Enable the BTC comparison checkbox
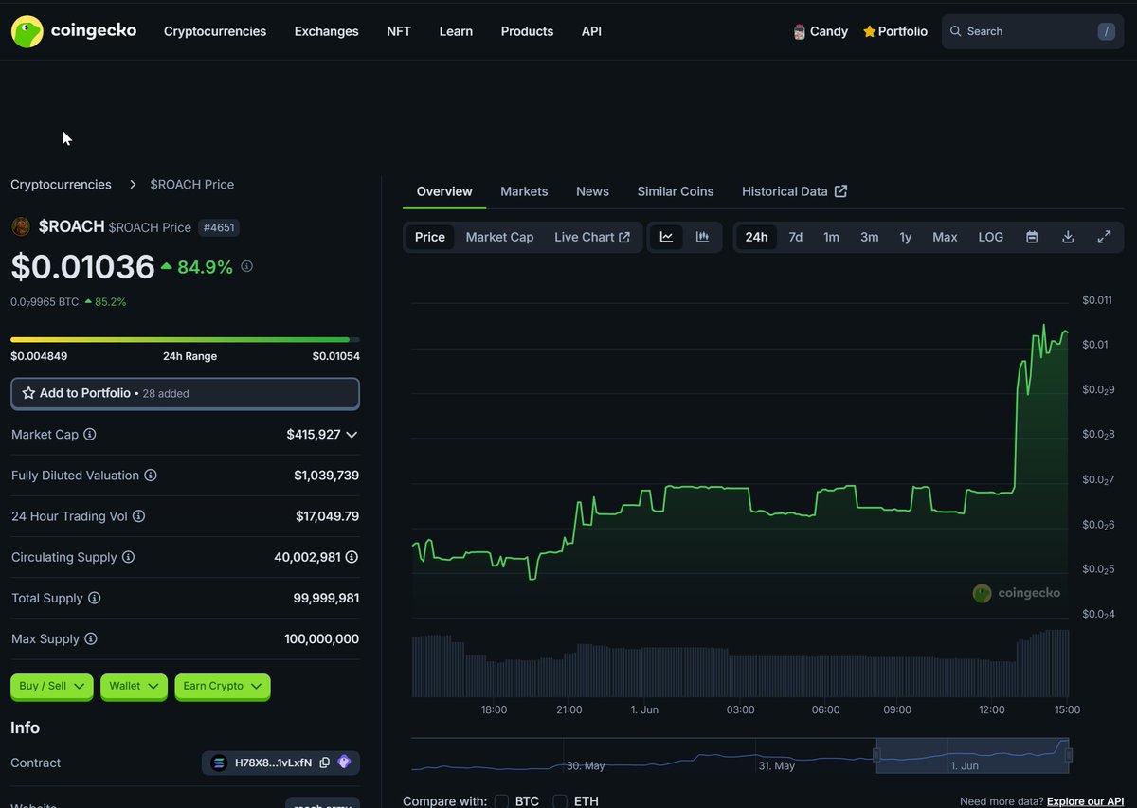The height and width of the screenshot is (808, 1137). click(x=501, y=800)
